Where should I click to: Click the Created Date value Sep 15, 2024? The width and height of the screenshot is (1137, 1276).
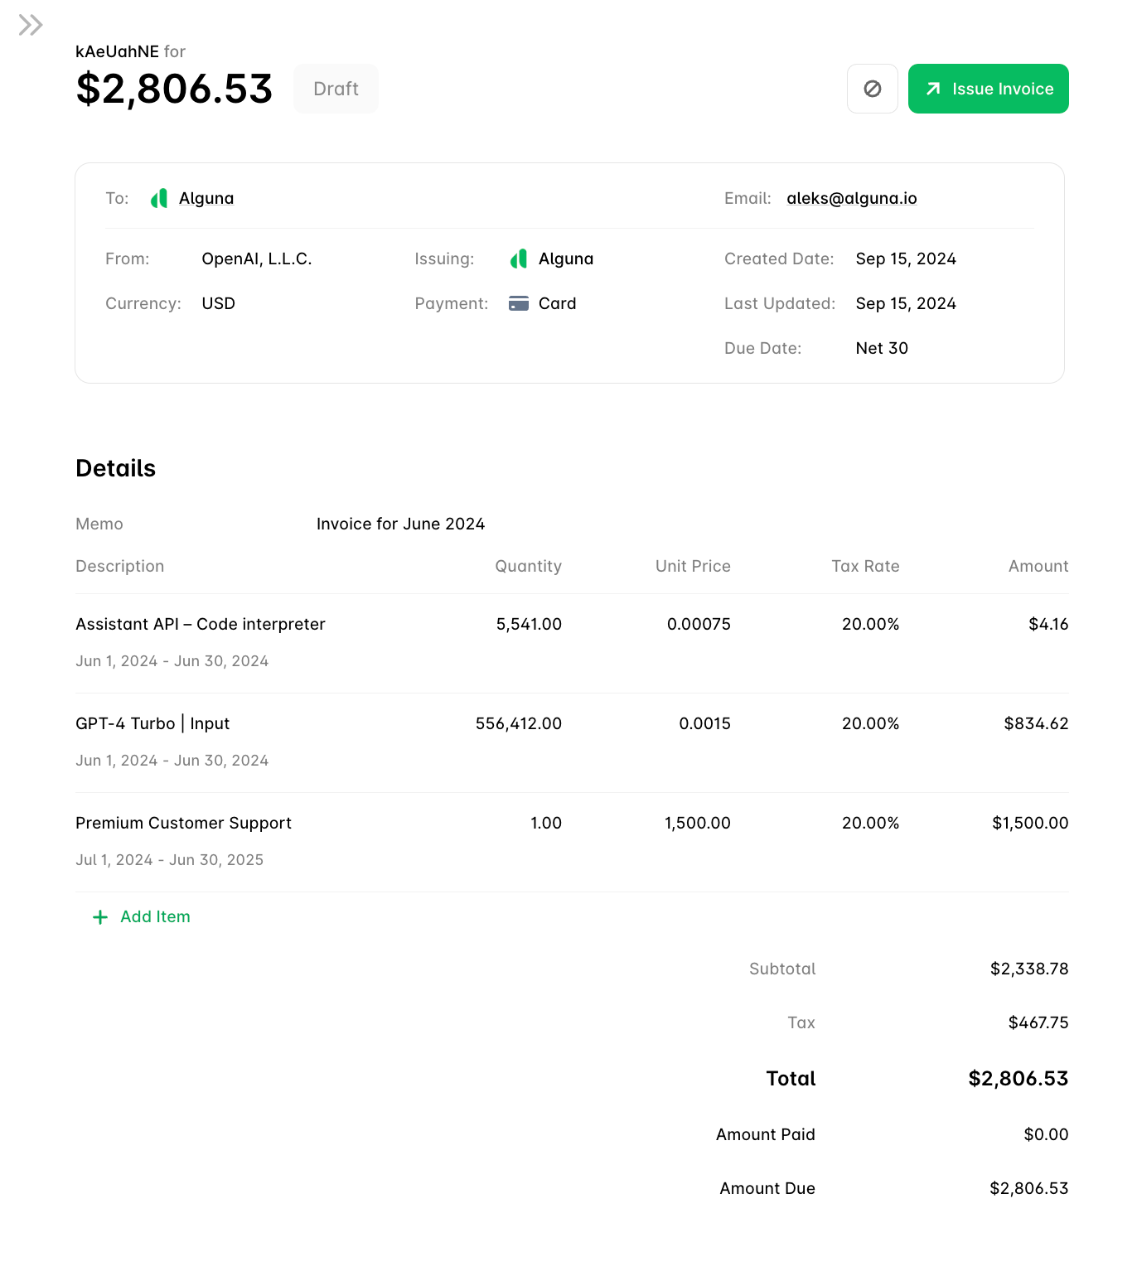[x=906, y=259]
